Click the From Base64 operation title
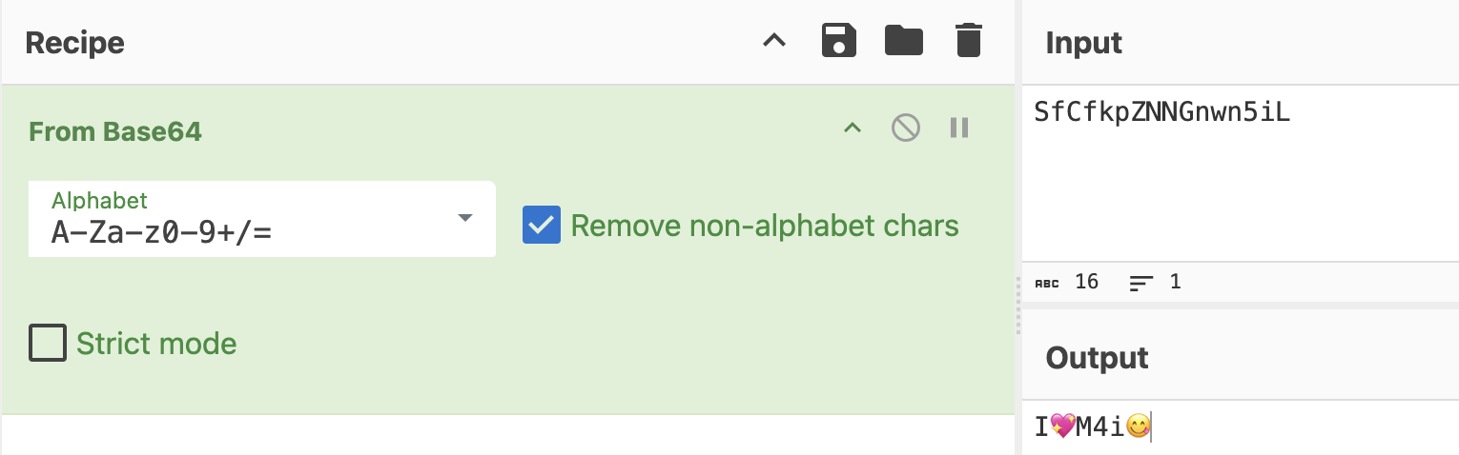This screenshot has width=1459, height=455. pyautogui.click(x=115, y=131)
